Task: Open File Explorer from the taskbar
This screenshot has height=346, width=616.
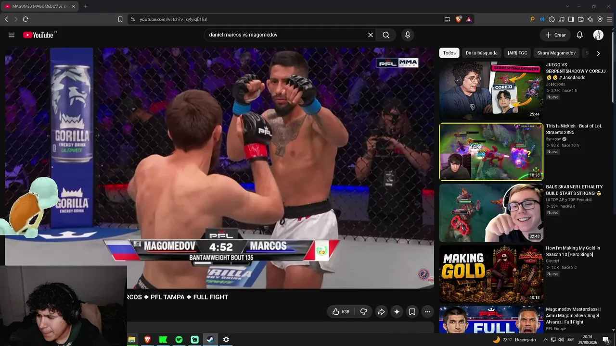Action: click(x=132, y=340)
